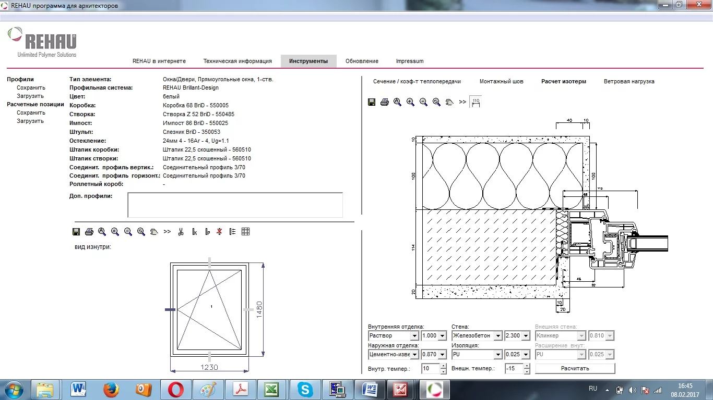Click the Внешн. темпер. field showing -15
The image size is (713, 400).
(514, 368)
